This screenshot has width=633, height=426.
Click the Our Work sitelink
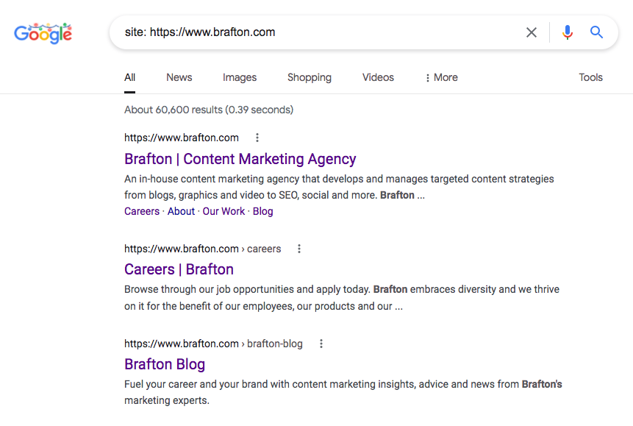pos(223,211)
